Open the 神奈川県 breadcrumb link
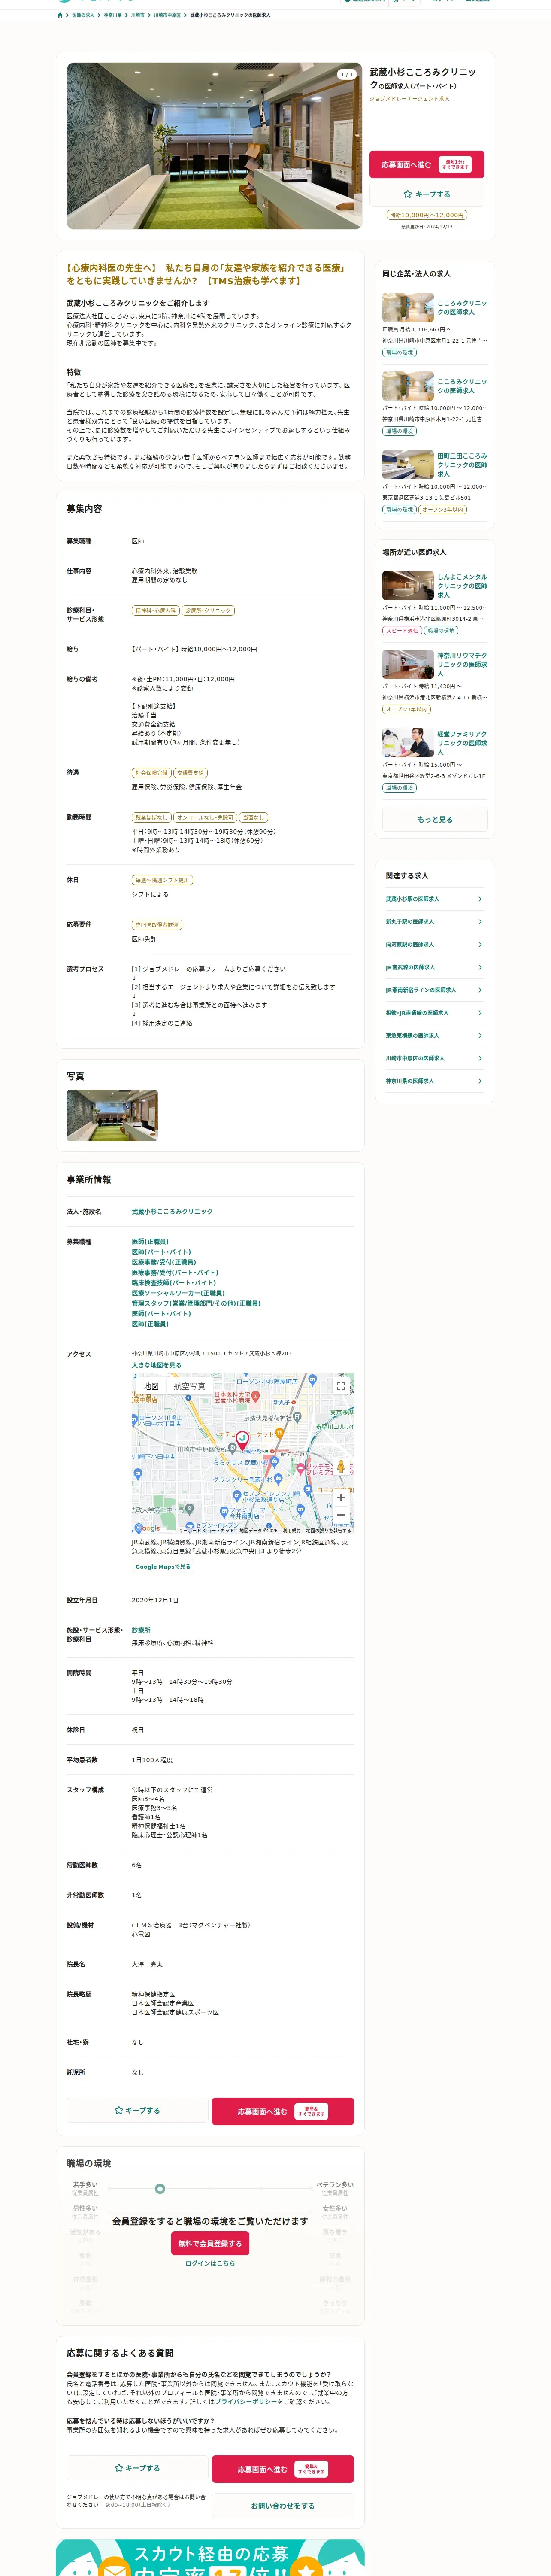Viewport: 551px width, 2576px height. (113, 15)
